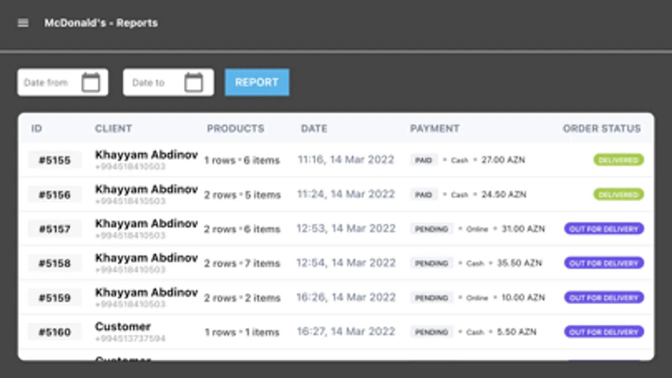This screenshot has height=378, width=672.
Task: Click the McDonald's - Reports page title
Action: [101, 23]
